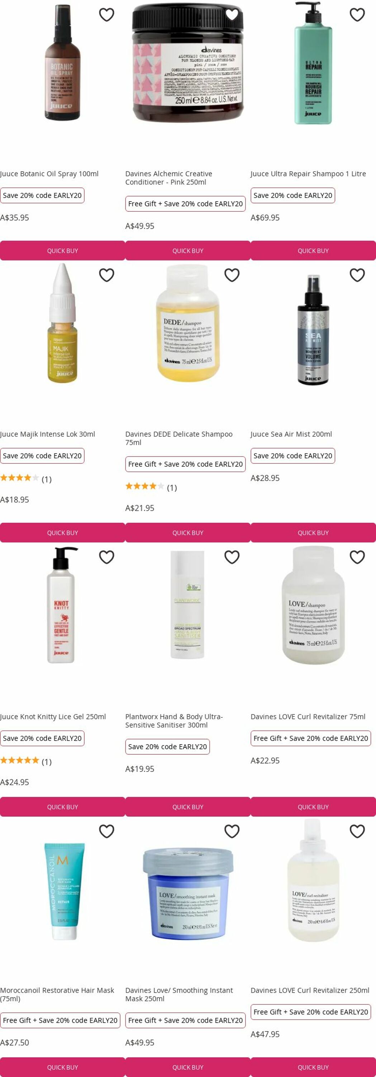Quick buy Plantworx Ultra-Sensitive Sanitiser 300ml

click(188, 807)
